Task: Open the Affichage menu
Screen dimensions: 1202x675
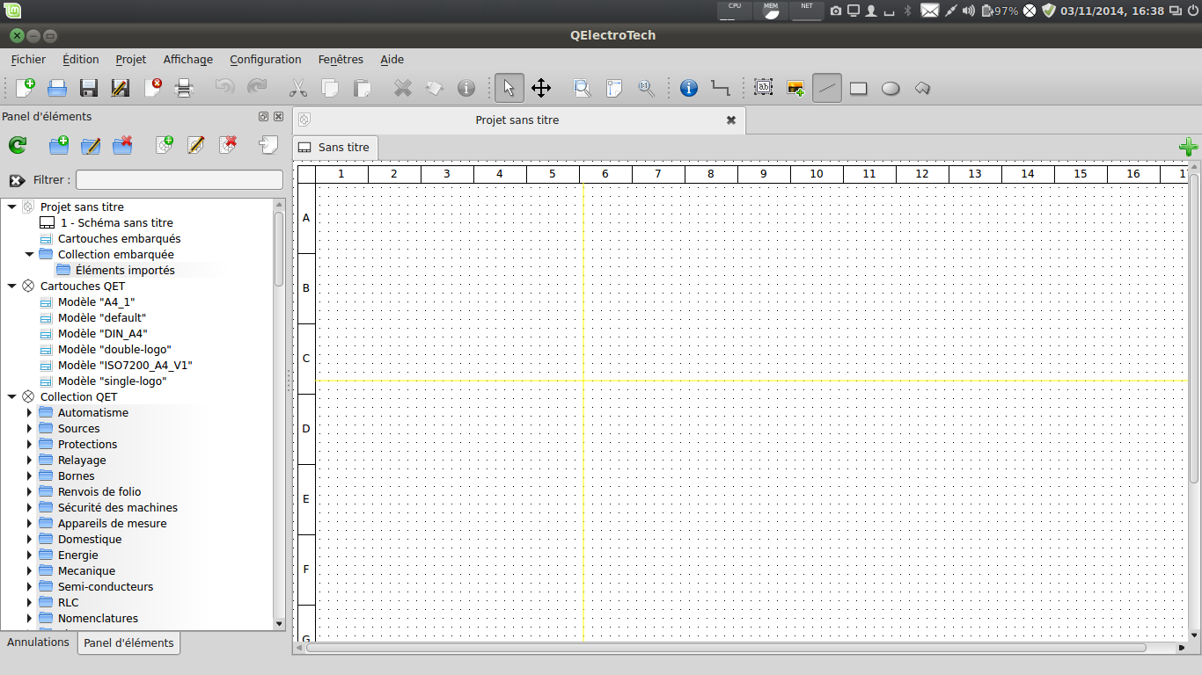Action: pos(187,60)
